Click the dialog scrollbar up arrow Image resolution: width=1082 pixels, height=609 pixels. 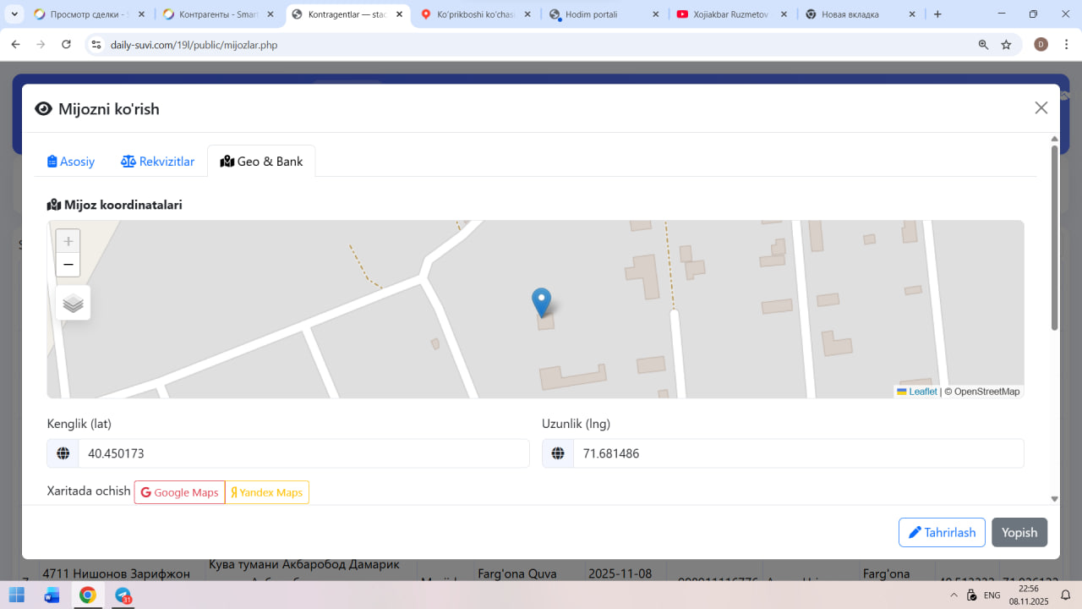point(1054,139)
